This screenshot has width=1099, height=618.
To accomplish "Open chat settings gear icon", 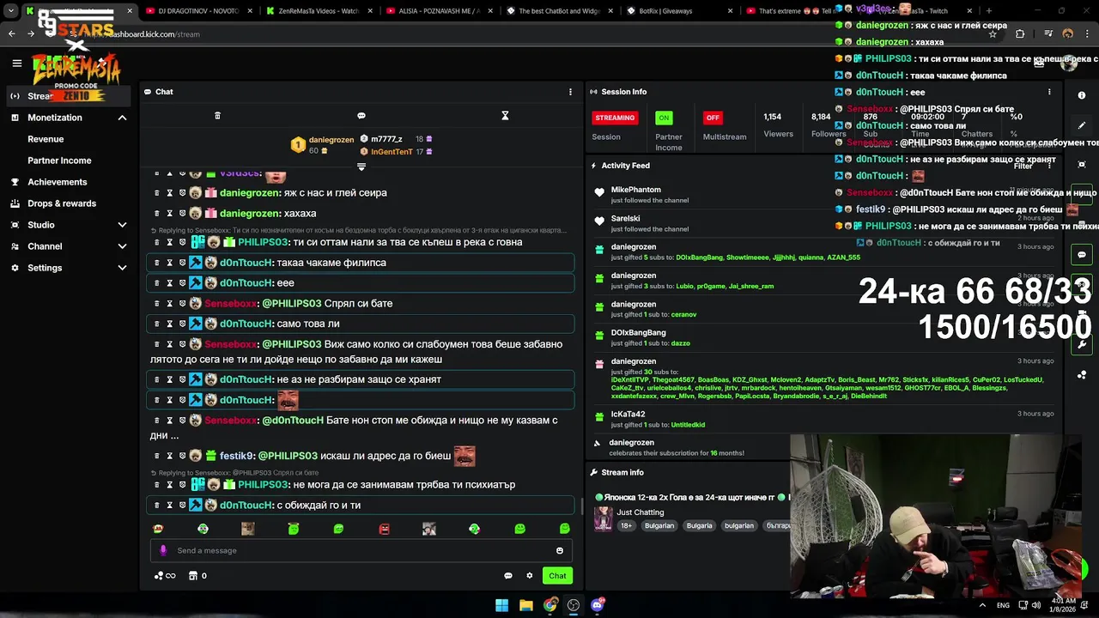I will tap(529, 576).
